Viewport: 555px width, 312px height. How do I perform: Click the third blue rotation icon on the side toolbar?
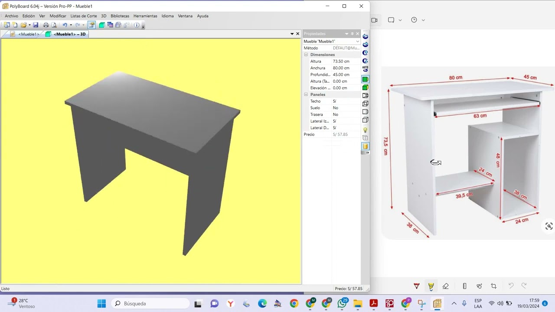coord(365,53)
